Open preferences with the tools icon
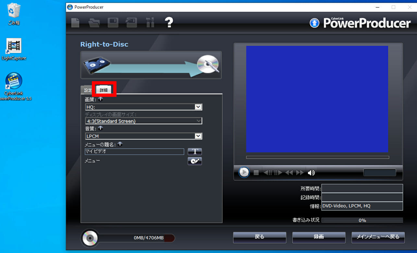 point(150,22)
